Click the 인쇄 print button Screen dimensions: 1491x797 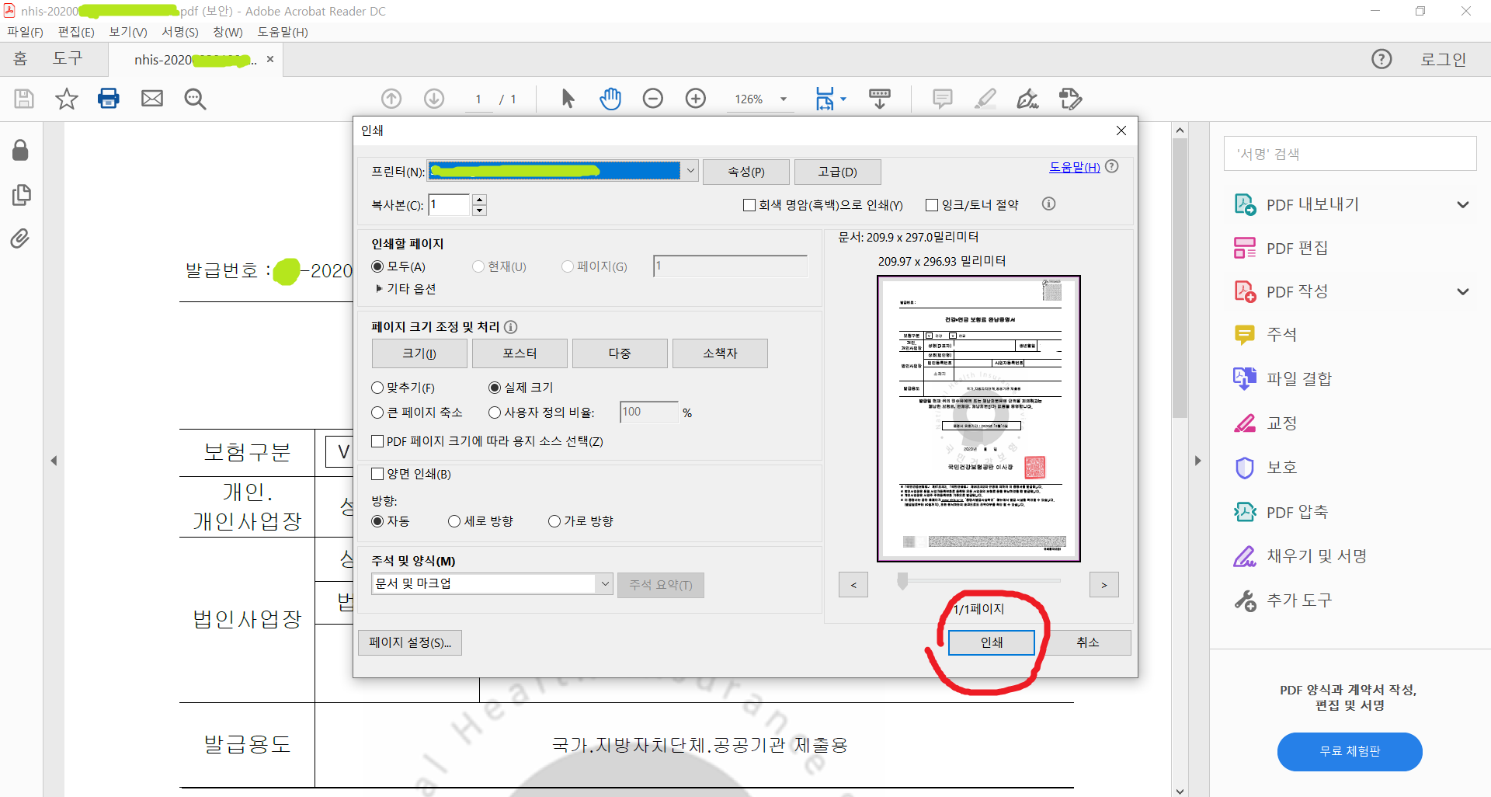coord(992,642)
